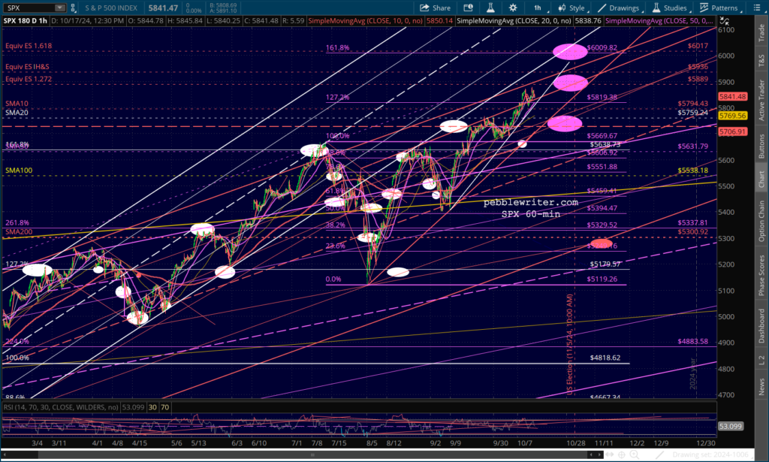Screen dimensions: 769x462
Task: Click the Share icon button
Action: coord(435,8)
